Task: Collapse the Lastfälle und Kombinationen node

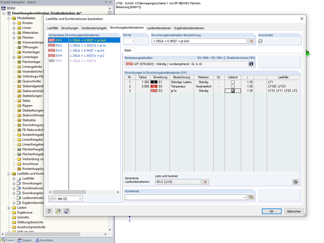Action: coord(9,174)
